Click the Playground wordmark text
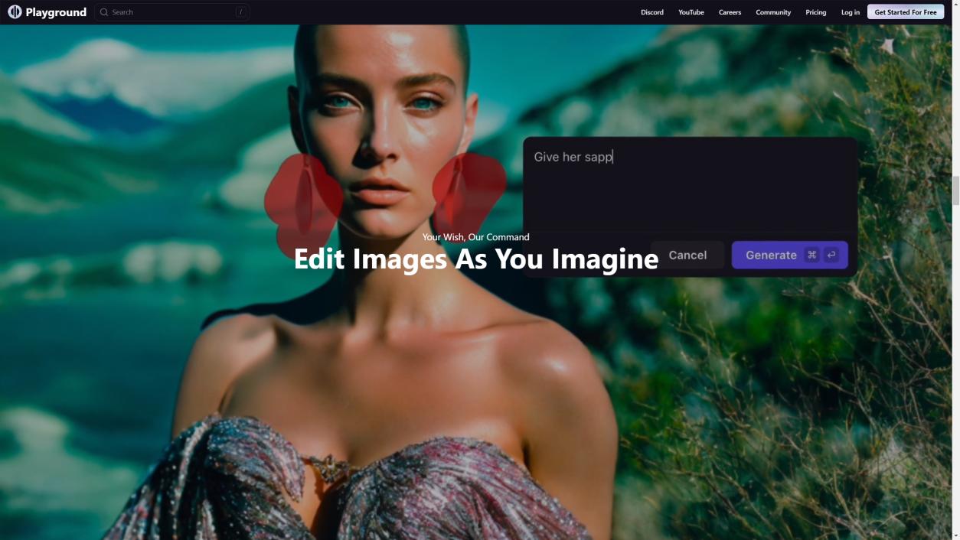Image resolution: width=960 pixels, height=540 pixels. coord(56,12)
